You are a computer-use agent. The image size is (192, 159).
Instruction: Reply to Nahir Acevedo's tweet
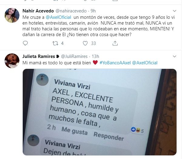point(25,43)
